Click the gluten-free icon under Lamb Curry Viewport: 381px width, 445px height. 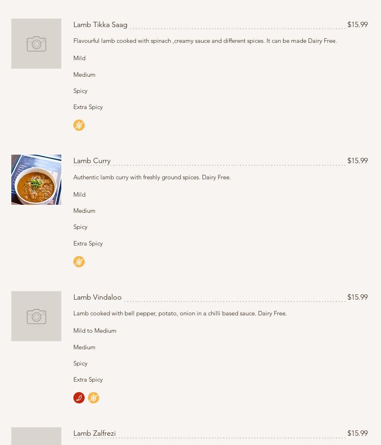tap(79, 262)
